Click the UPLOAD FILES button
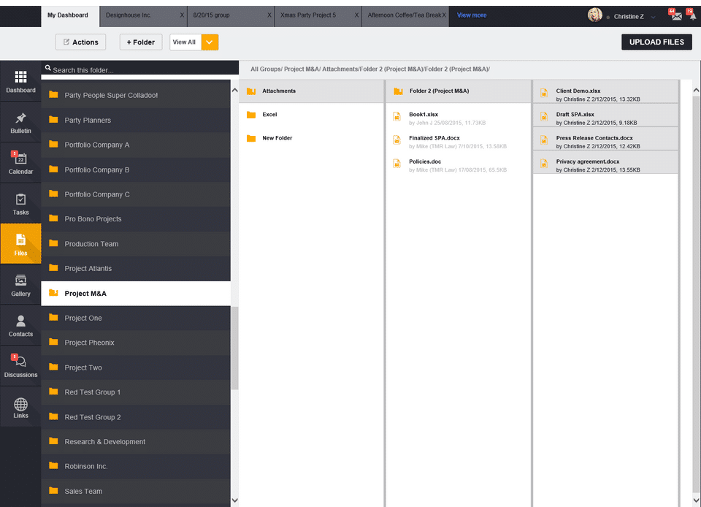 click(656, 42)
